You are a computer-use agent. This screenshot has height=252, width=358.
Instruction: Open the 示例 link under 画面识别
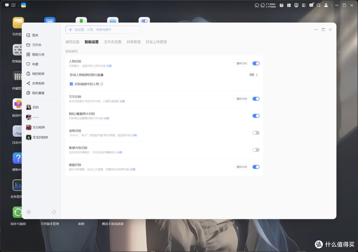point(133,170)
